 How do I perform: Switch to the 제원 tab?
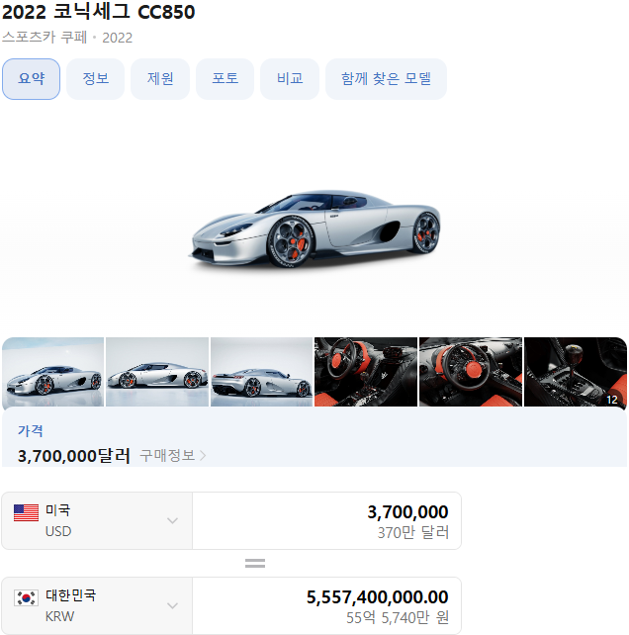(160, 79)
